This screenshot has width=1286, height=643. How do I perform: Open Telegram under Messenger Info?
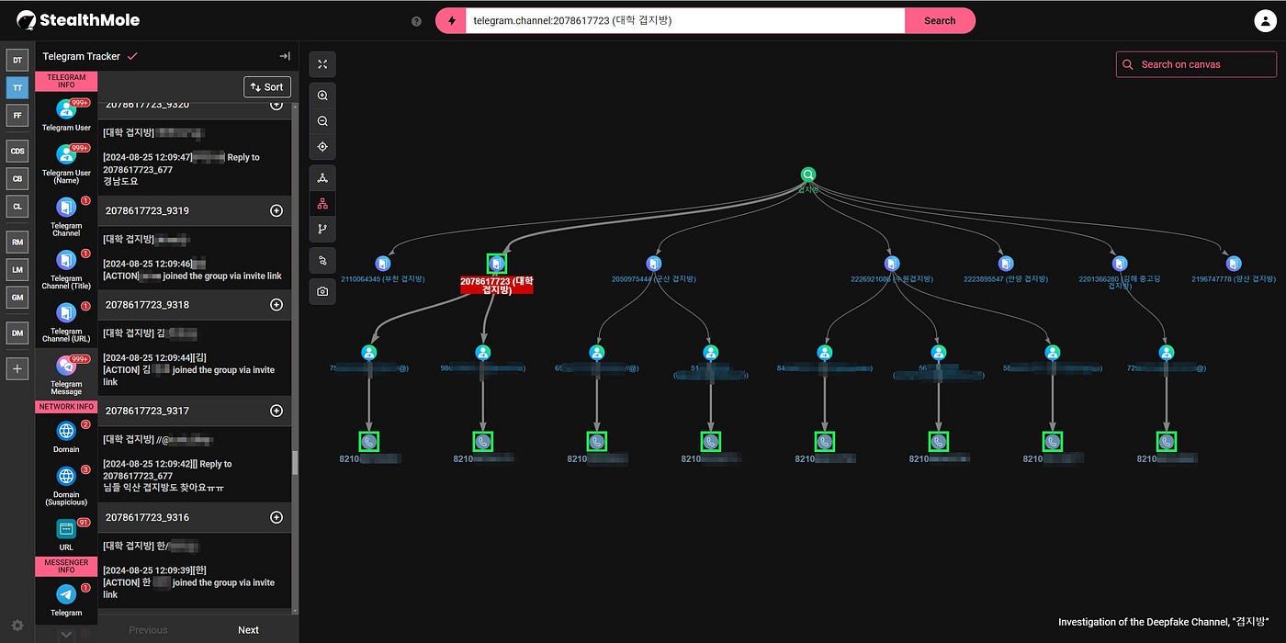click(66, 601)
